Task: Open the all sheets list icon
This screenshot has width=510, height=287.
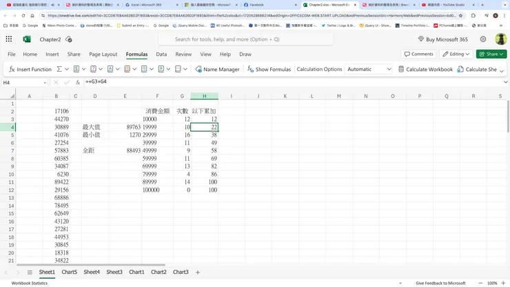Action: (x=30, y=273)
